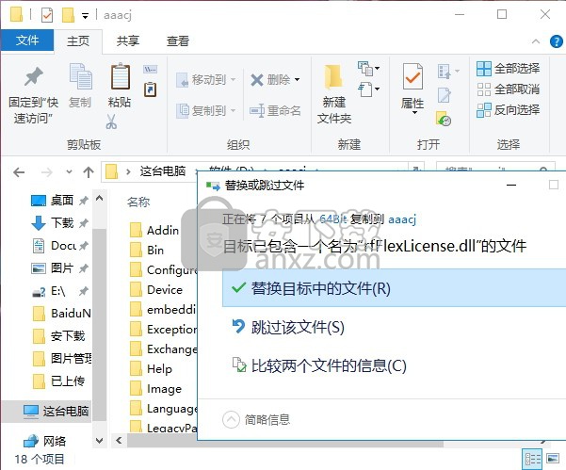This screenshot has width=566, height=470.
Task: Minimize the Replace or Skip dialog
Action: tap(511, 186)
